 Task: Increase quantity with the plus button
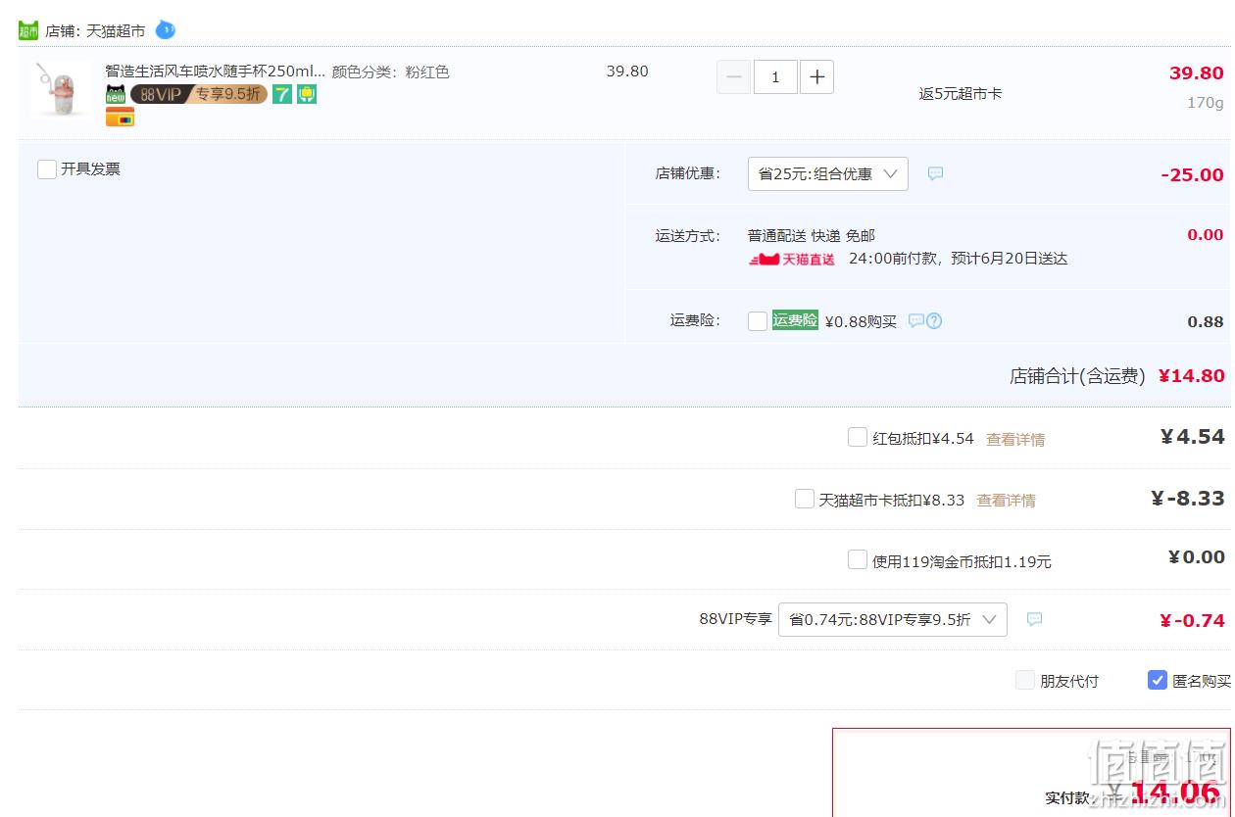(817, 76)
